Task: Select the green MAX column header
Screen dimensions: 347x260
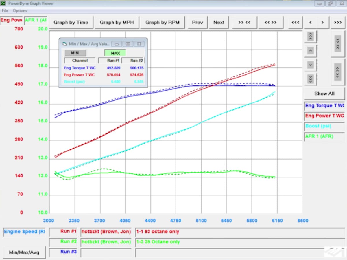Action: point(115,53)
